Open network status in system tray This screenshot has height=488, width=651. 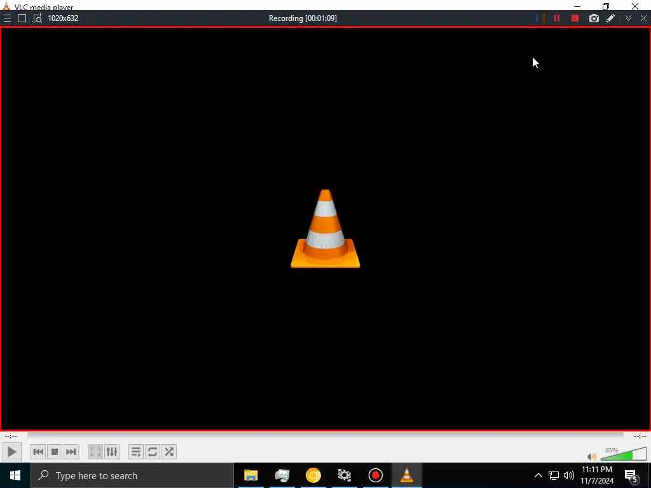[x=554, y=475]
